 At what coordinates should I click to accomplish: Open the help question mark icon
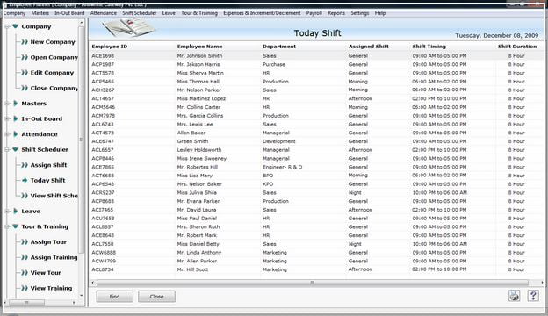click(x=533, y=296)
